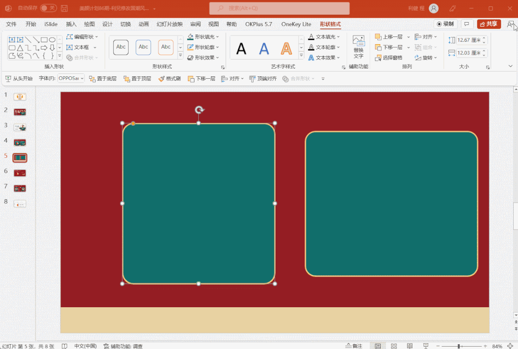Select the rectangle shape in the shapes gallery

click(44, 40)
